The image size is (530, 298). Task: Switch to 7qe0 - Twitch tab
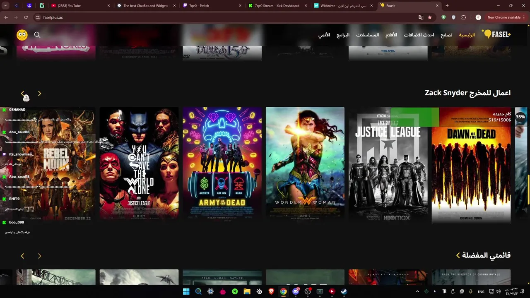point(211,6)
